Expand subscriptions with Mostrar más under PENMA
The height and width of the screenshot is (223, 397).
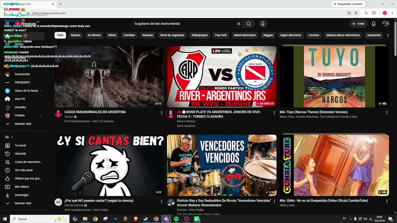23,124
